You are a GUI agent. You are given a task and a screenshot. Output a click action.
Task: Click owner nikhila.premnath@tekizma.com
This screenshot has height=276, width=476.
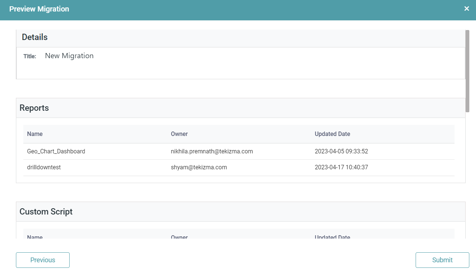212,151
